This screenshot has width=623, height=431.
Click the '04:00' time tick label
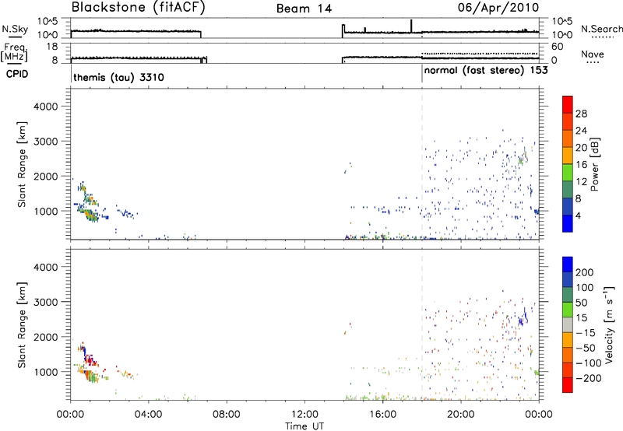(x=148, y=415)
